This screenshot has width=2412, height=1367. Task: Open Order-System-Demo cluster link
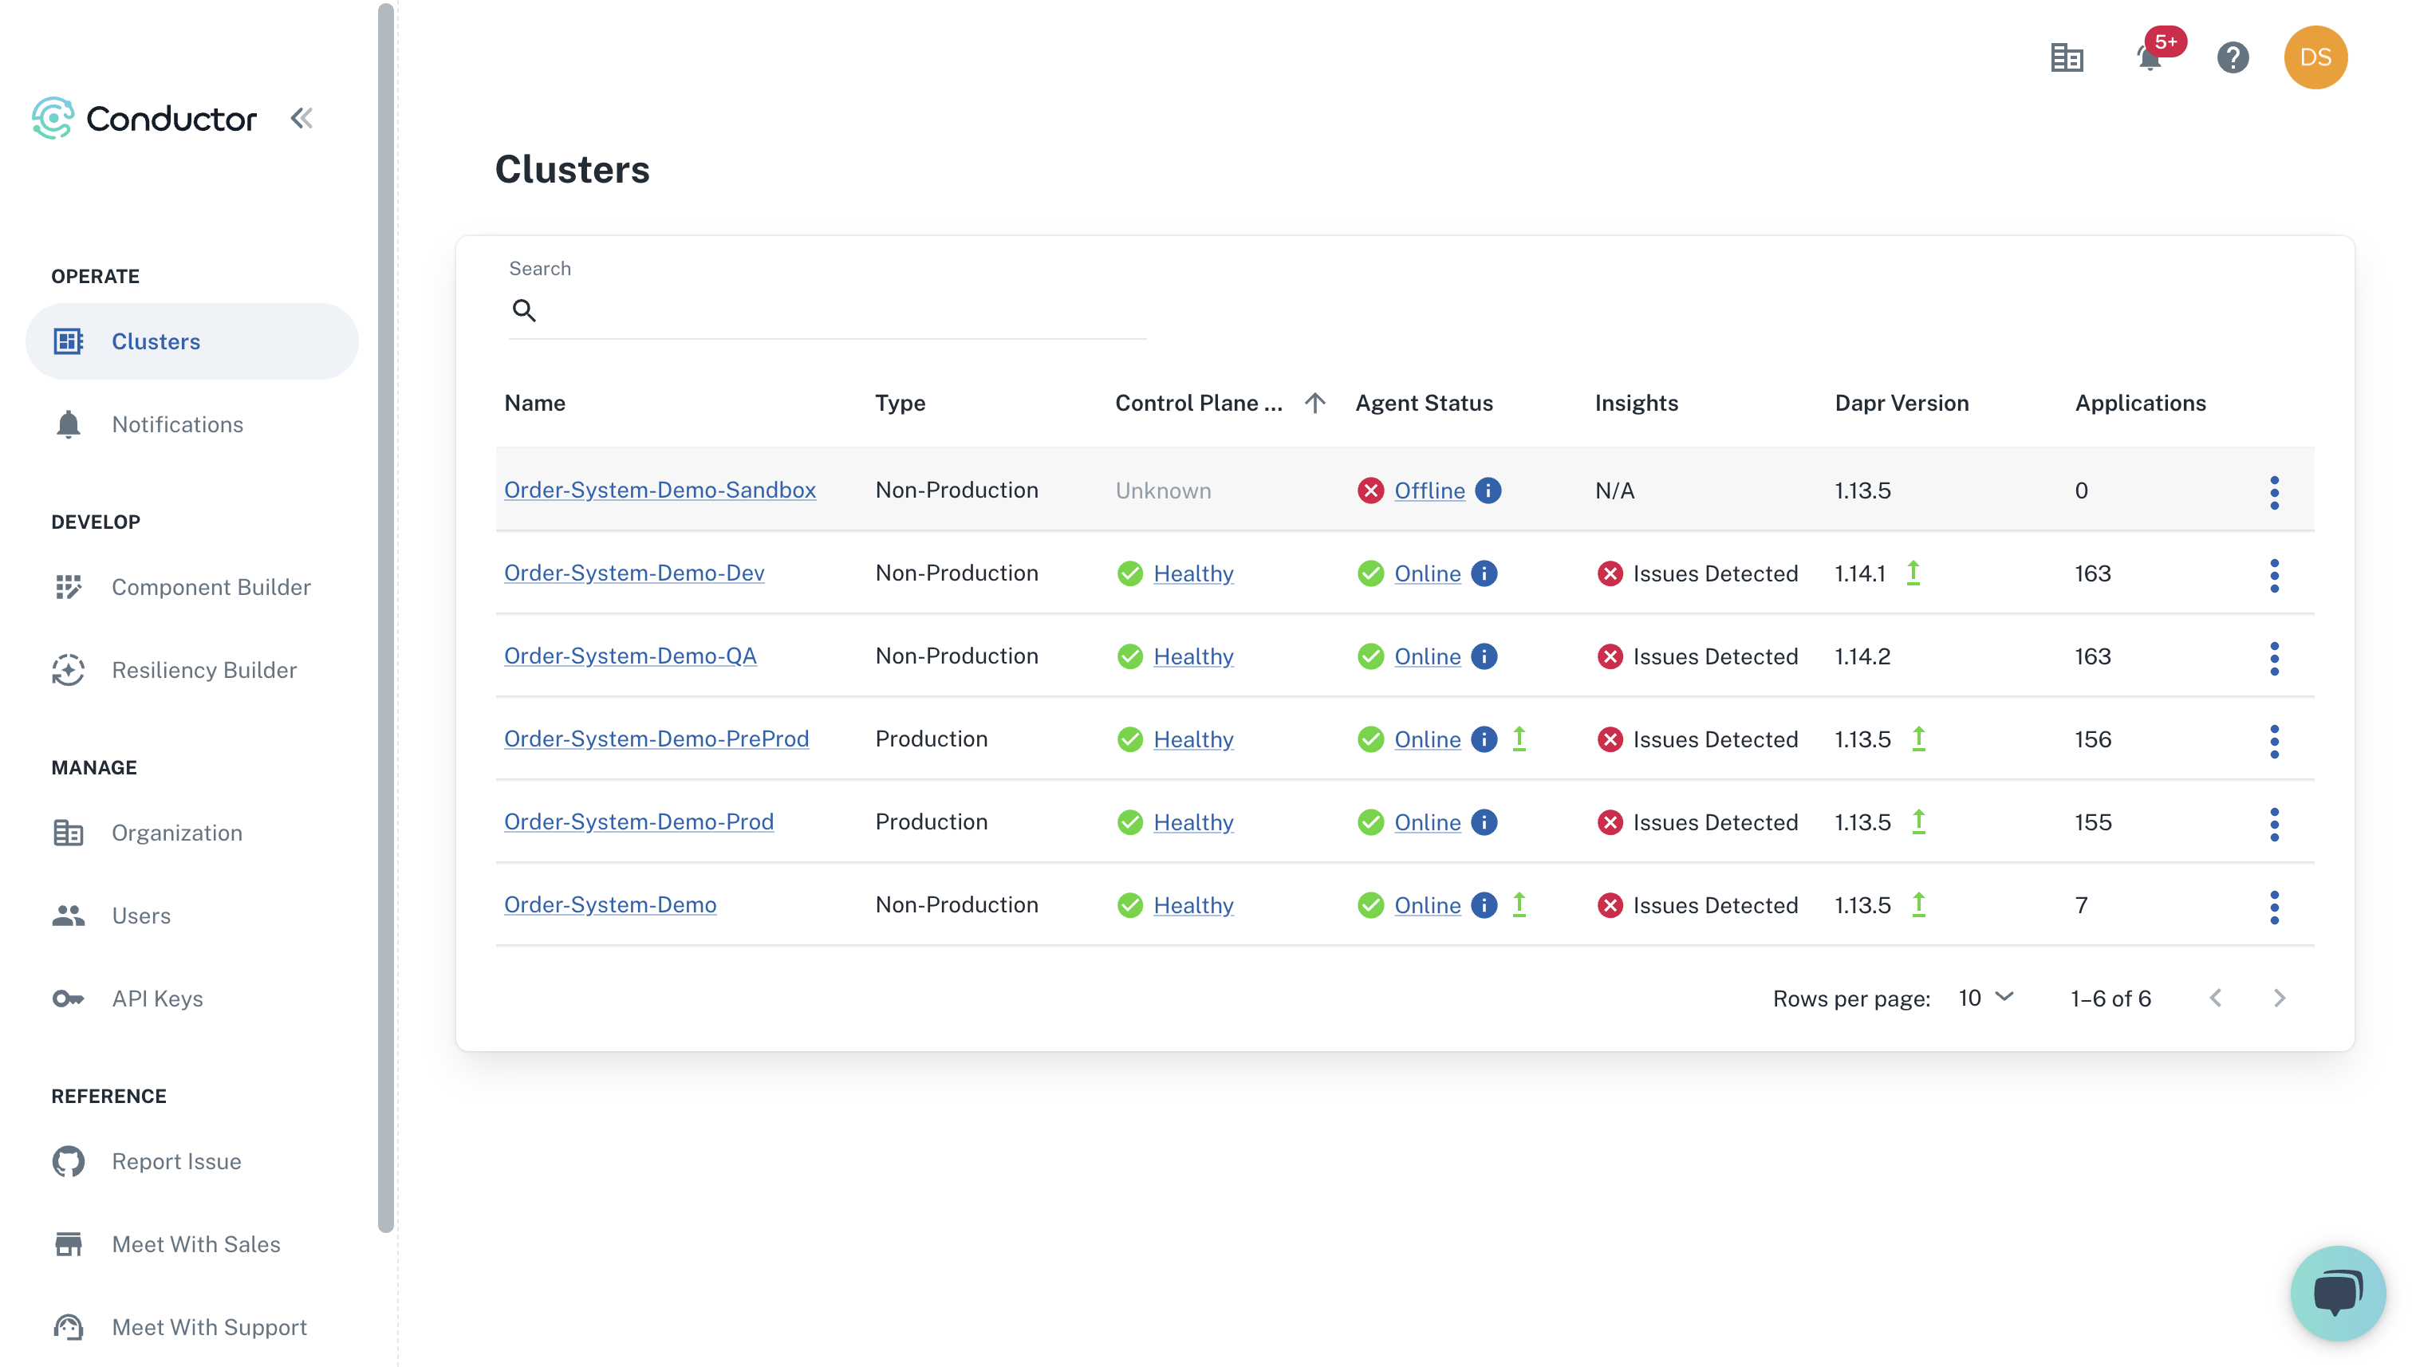pos(610,904)
